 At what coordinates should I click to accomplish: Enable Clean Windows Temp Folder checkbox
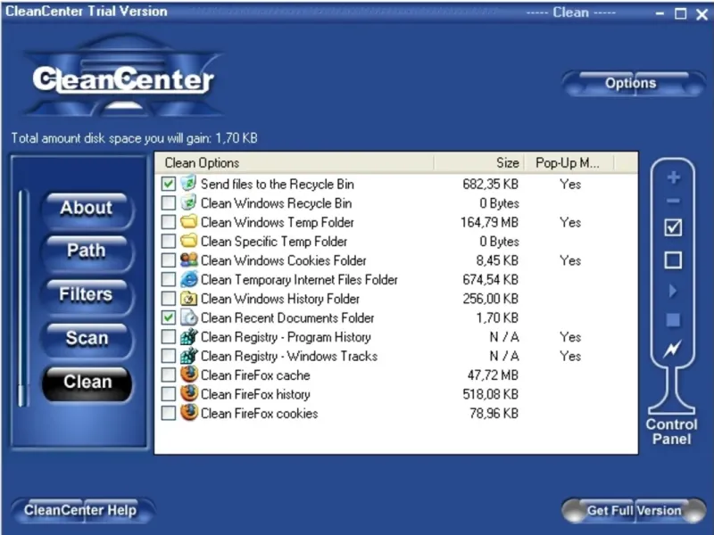pyautogui.click(x=169, y=222)
